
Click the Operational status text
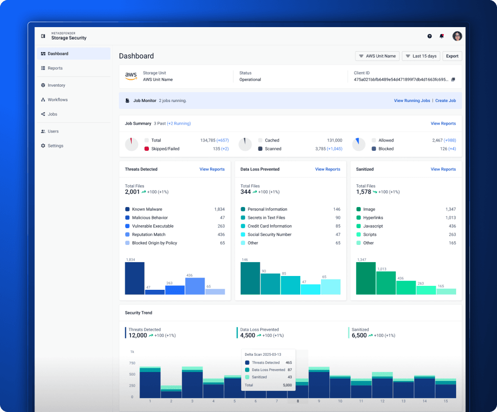pyautogui.click(x=250, y=79)
